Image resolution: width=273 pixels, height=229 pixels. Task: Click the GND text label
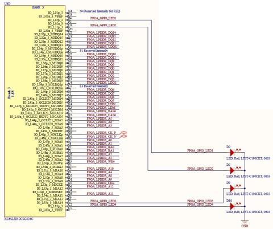pyautogui.click(x=245, y=226)
